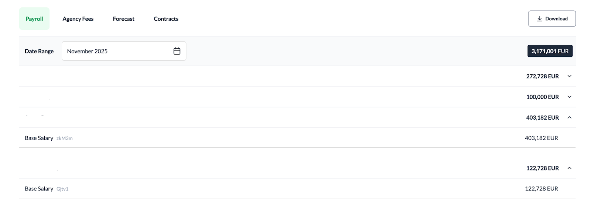Select the Base Salary zkM3m line
591x204 pixels.
click(x=39, y=138)
